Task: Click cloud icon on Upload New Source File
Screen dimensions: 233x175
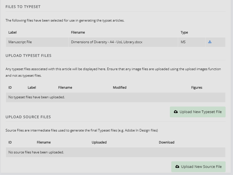Action: click(177, 167)
